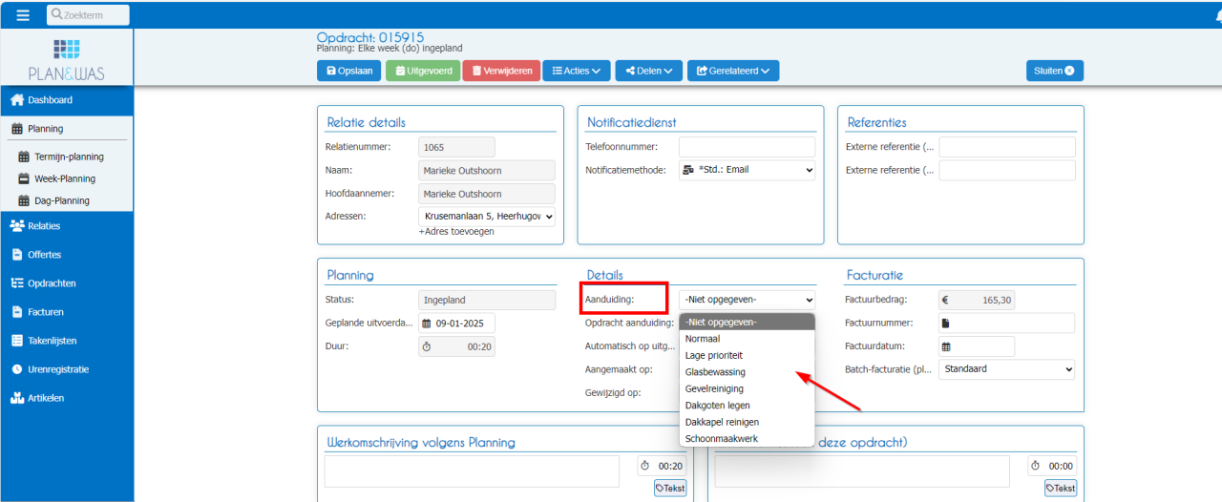Click the Factuurbedrag field
Screen dimensions: 1222x502
pos(977,300)
